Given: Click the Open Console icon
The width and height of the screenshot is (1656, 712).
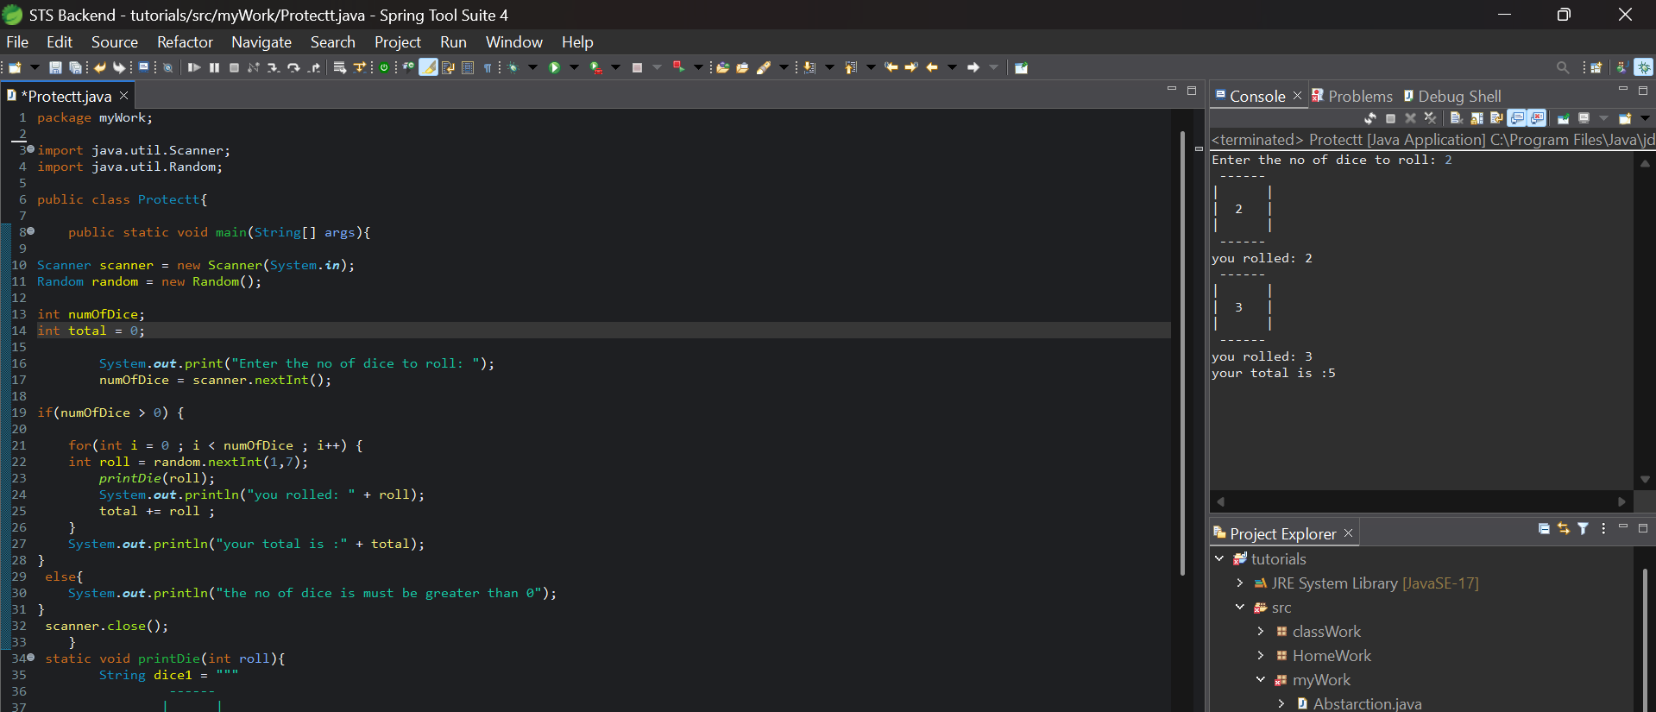Looking at the screenshot, I should [x=1625, y=118].
